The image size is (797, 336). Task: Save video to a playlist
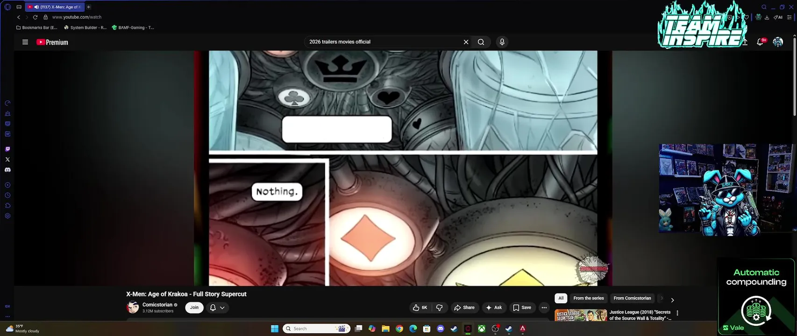[x=522, y=308]
